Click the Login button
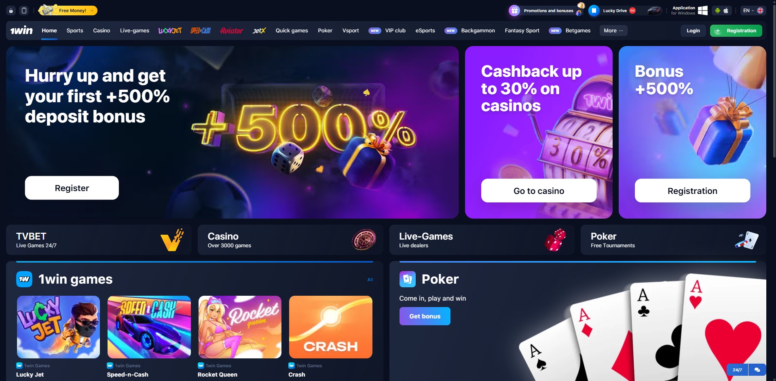 (693, 31)
